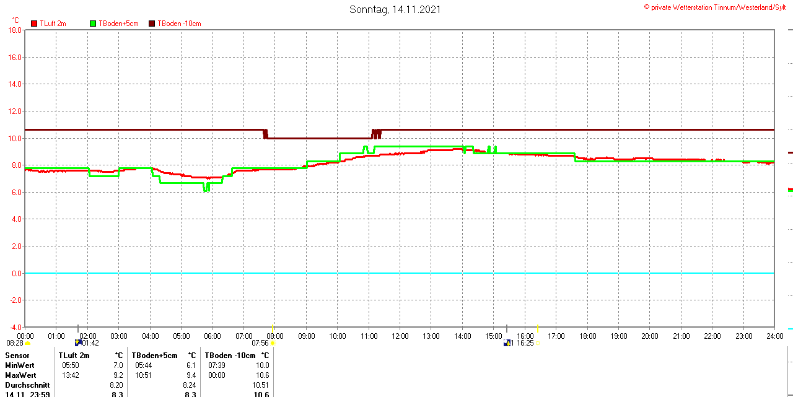The height and width of the screenshot is (397, 793).
Task: Click the sunset icon after 16:25
Action: click(x=538, y=343)
